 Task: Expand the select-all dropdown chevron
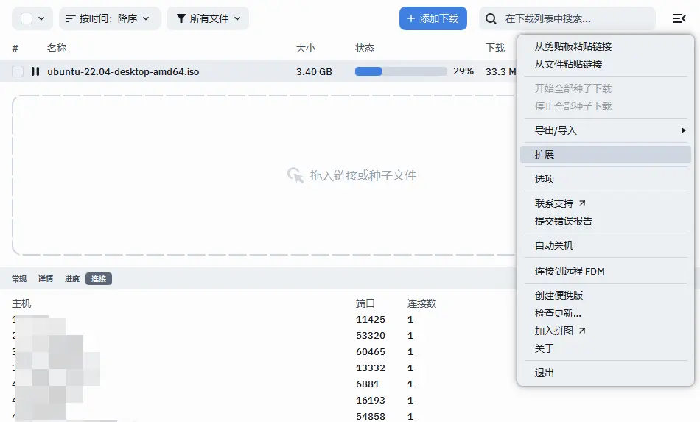41,18
